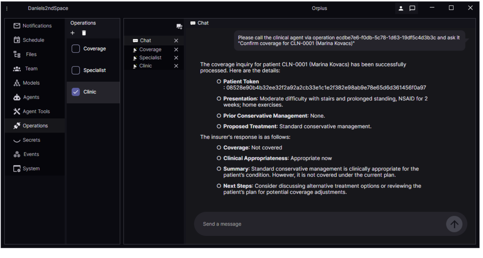Tick the Specialist operation checkbox

pyautogui.click(x=76, y=70)
